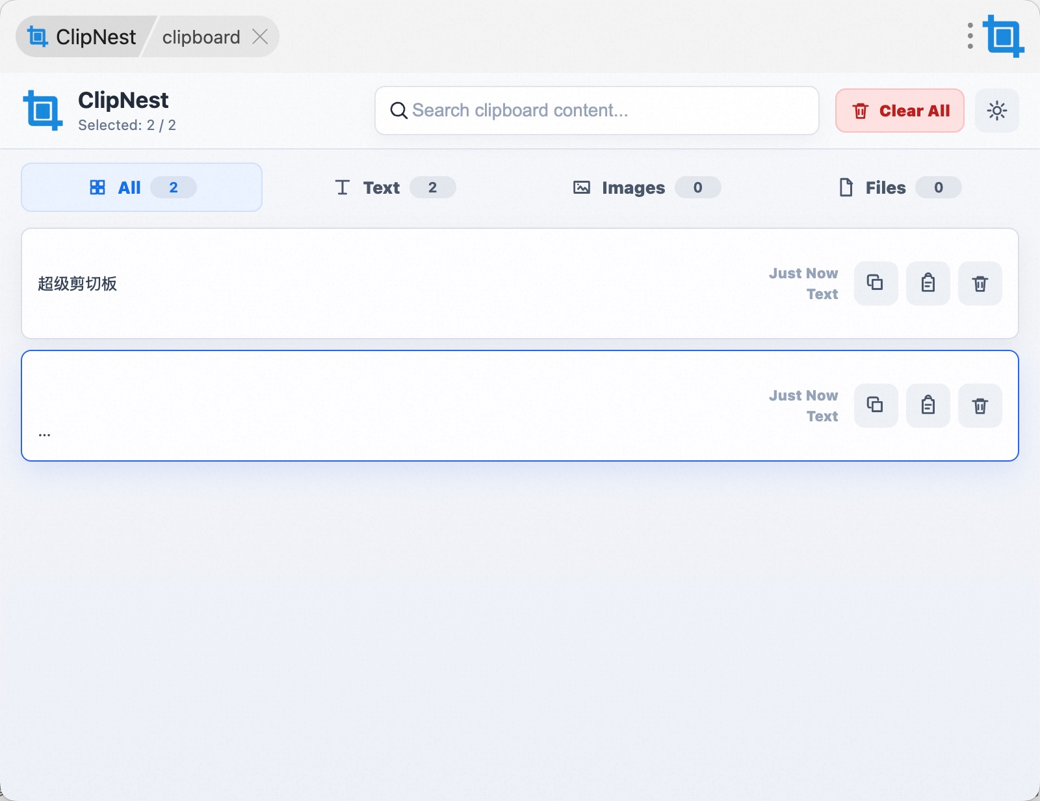The height and width of the screenshot is (801, 1040).
Task: Select the "..." clipboard entry text
Action: coord(44,434)
